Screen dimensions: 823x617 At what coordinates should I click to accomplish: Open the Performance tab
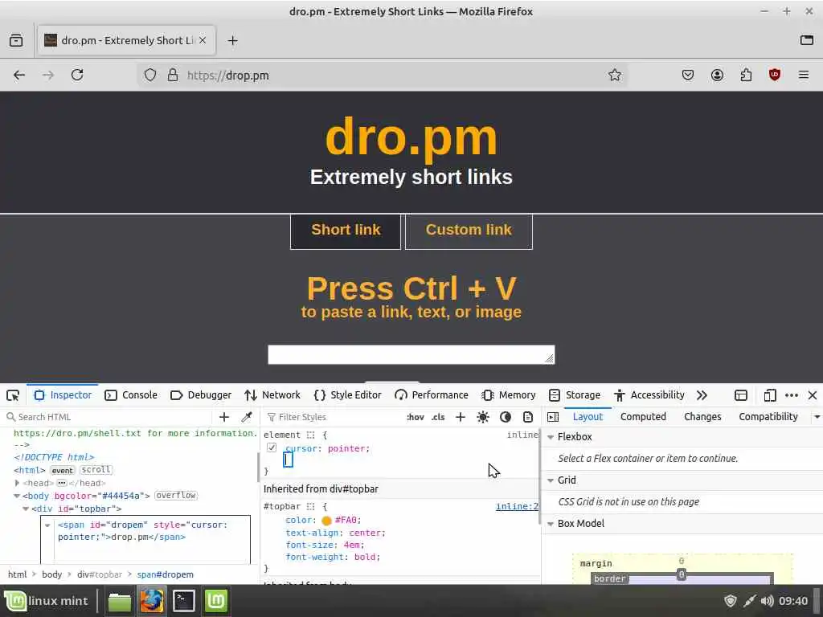pyautogui.click(x=432, y=395)
